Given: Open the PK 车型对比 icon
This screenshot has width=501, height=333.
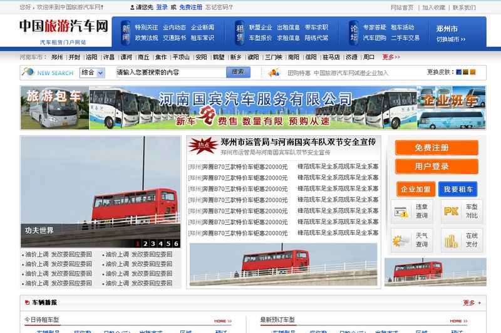Looking at the screenshot, I should pyautogui.click(x=451, y=212).
